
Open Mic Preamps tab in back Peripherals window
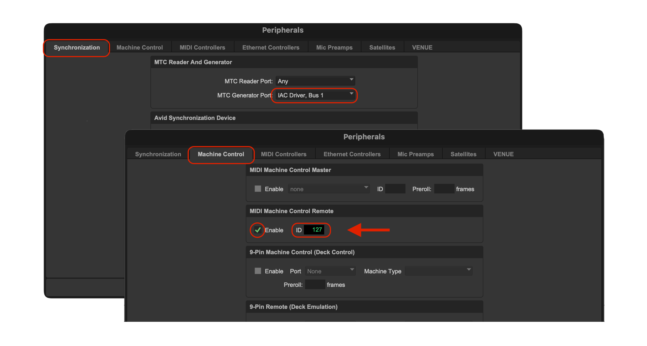(x=334, y=48)
